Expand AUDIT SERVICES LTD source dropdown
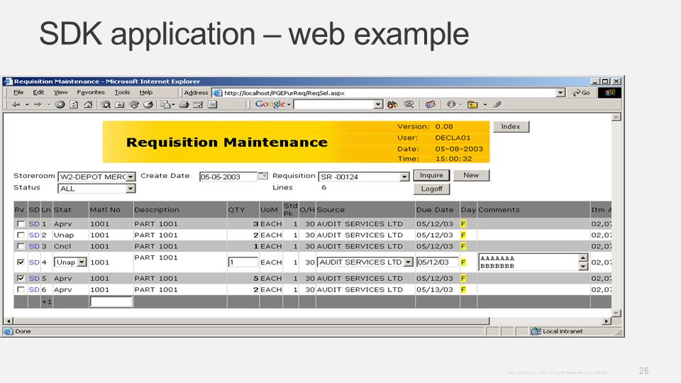This screenshot has width=681, height=383. 408,262
